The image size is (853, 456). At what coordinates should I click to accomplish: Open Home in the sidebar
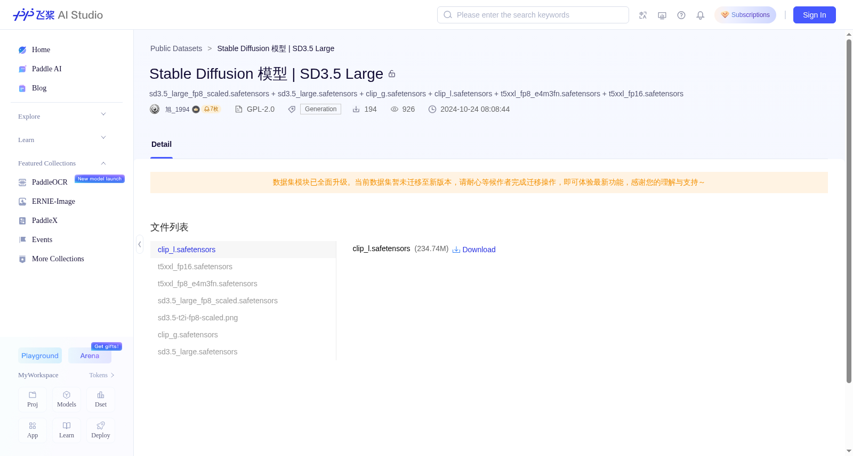pyautogui.click(x=41, y=50)
